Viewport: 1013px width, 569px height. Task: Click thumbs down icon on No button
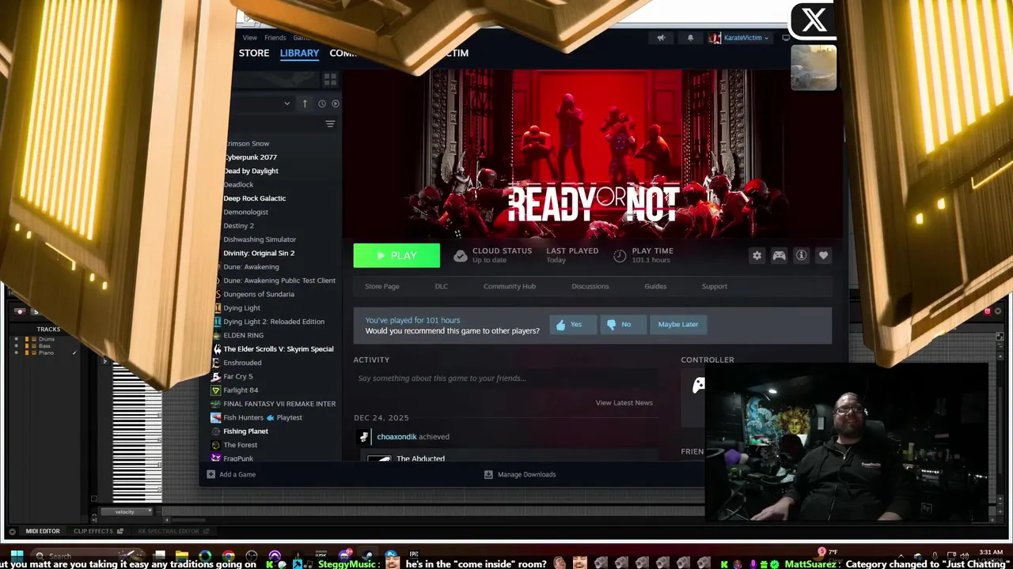coord(611,324)
